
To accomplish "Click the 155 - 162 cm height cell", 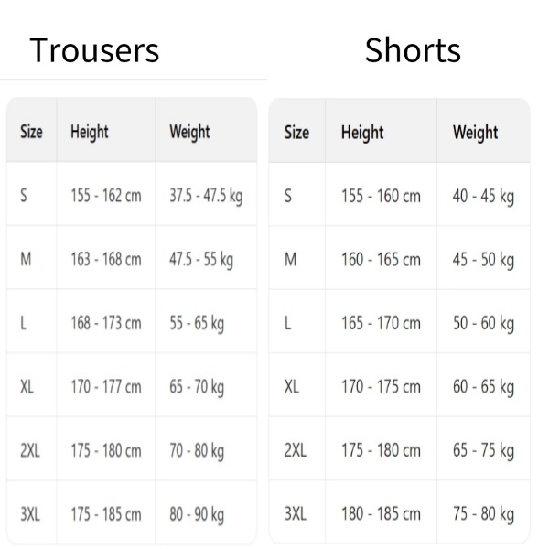I will click(106, 196).
